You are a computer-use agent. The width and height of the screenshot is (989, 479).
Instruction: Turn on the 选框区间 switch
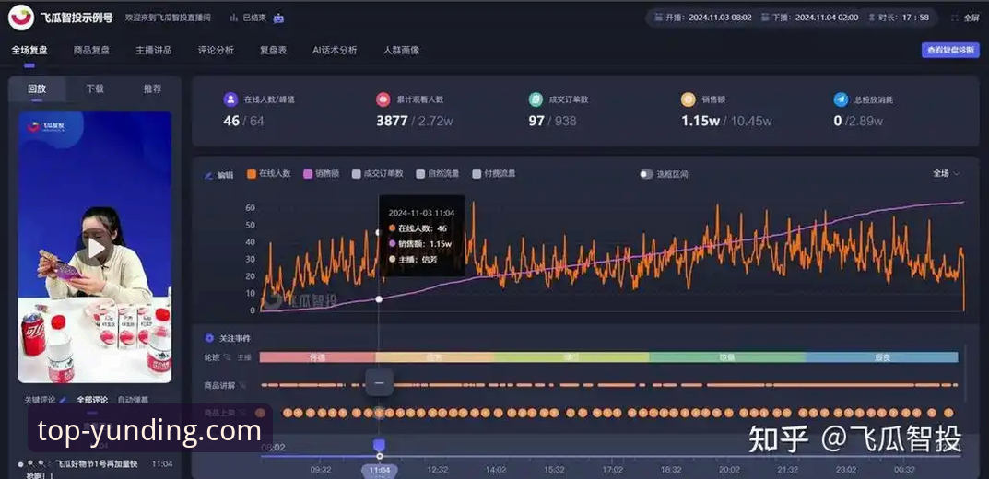pos(646,174)
